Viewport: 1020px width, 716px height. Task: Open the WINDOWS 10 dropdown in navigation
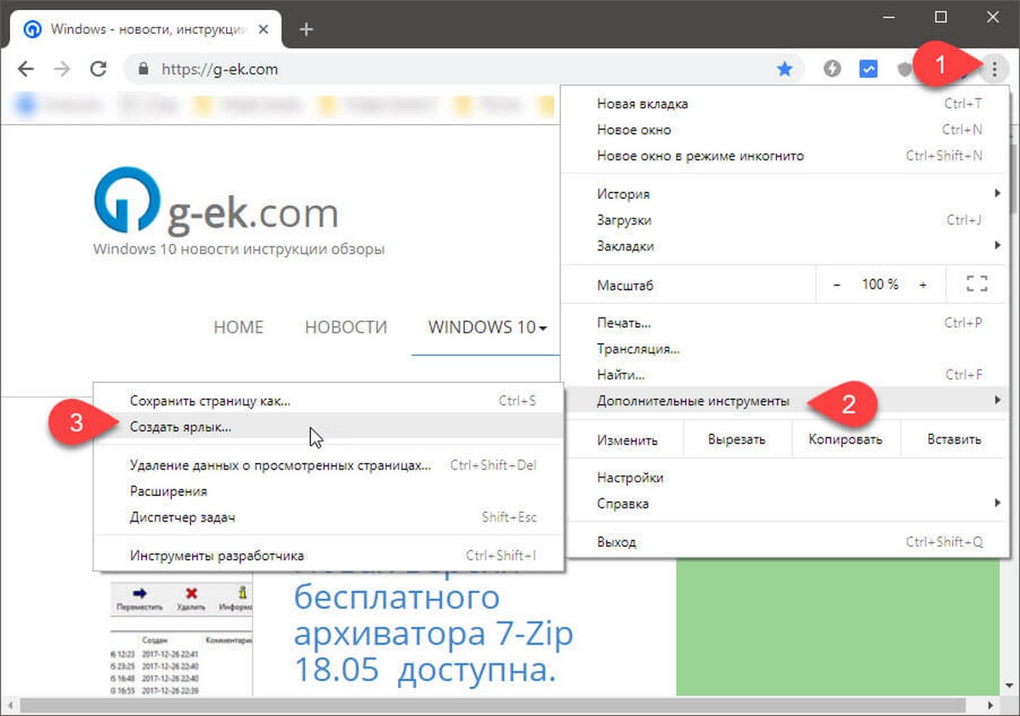point(487,327)
